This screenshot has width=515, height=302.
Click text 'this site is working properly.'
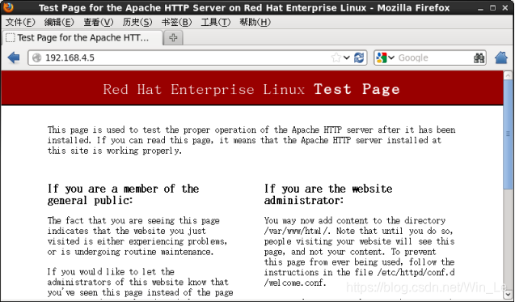point(115,151)
